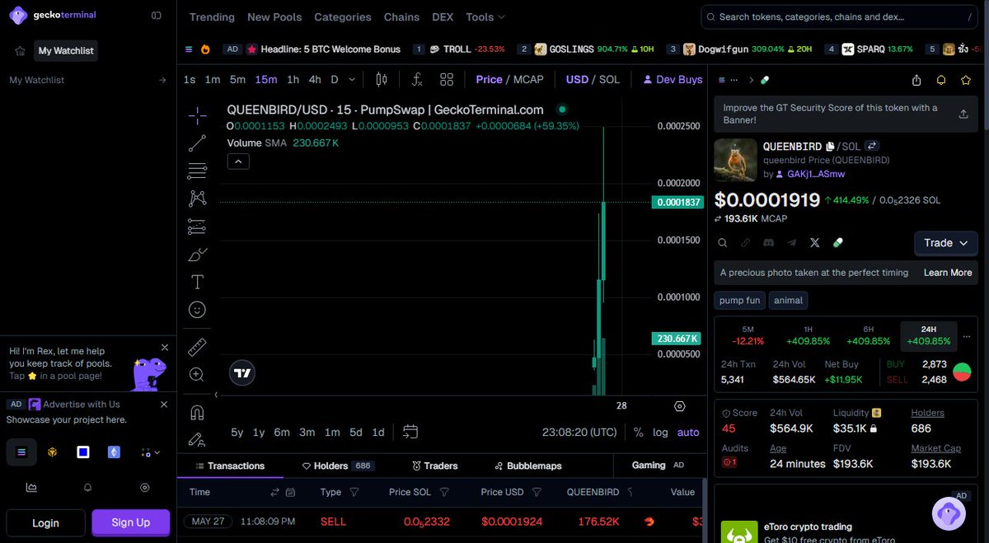989x543 pixels.
Task: Expand the Tools menu in top navigation
Action: 485,16
